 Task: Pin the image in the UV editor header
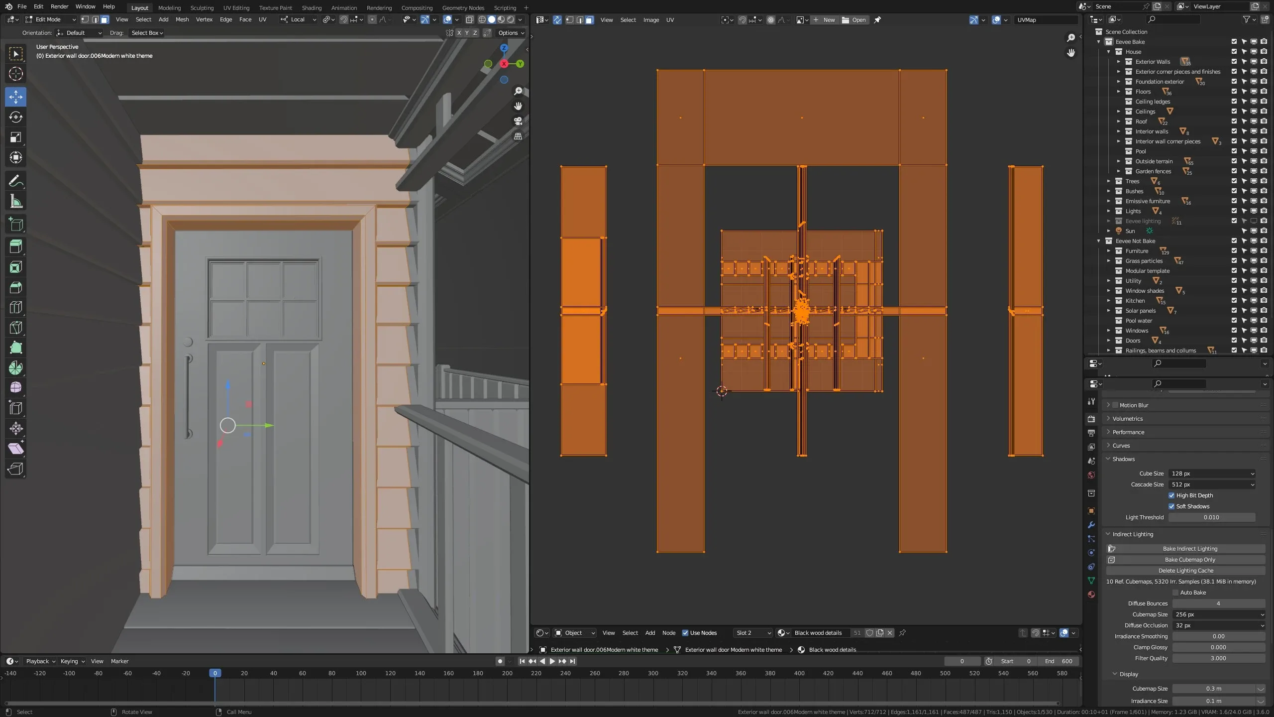(877, 20)
